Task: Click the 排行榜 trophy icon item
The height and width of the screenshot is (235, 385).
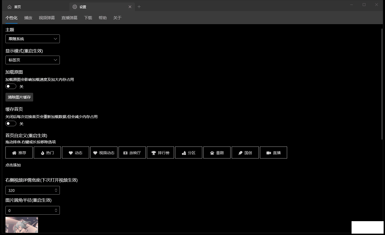Action: pos(160,153)
